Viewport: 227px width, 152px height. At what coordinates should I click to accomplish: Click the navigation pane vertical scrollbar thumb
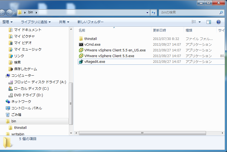click(x=71, y=104)
